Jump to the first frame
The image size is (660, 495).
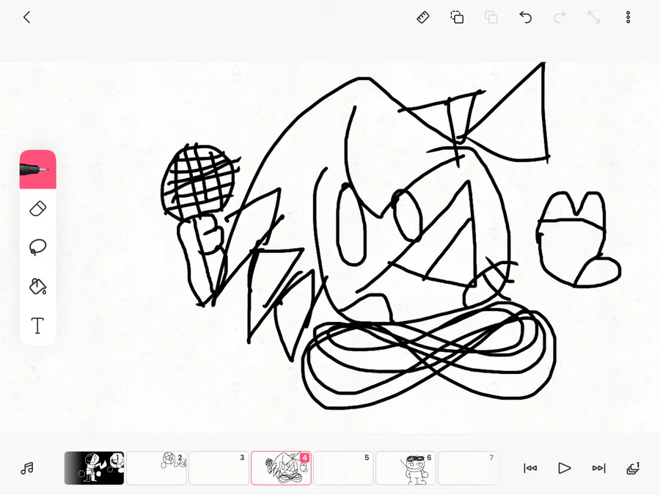coord(530,468)
